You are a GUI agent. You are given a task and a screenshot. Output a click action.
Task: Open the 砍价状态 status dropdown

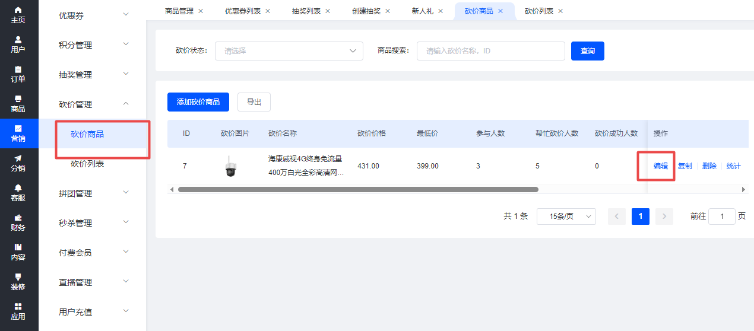pos(289,51)
